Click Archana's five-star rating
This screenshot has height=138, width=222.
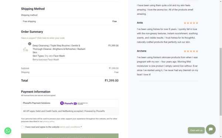coord(191,51)
